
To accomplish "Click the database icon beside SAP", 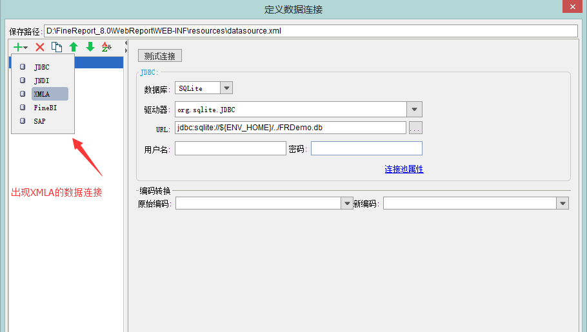I will pos(23,121).
